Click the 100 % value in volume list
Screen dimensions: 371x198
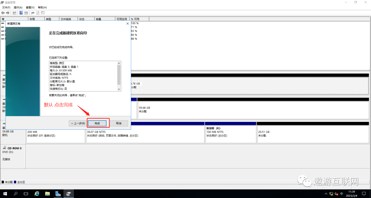click(135, 23)
